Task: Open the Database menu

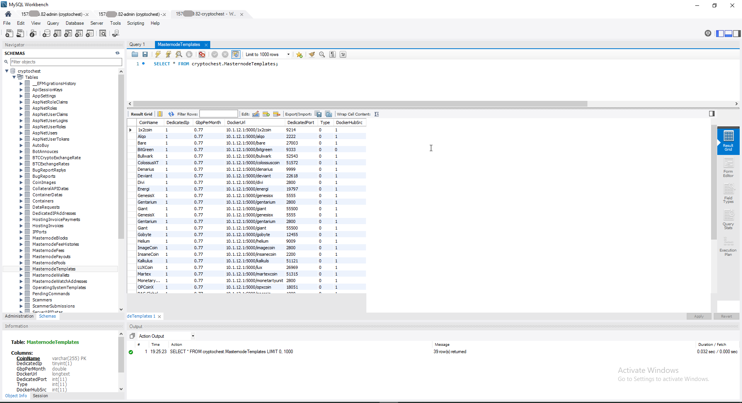Action: tap(75, 23)
